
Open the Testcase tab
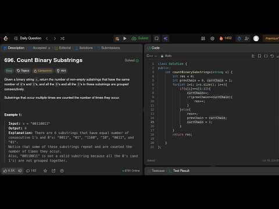click(156, 171)
